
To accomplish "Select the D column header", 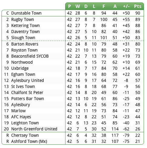I will [86, 6].
